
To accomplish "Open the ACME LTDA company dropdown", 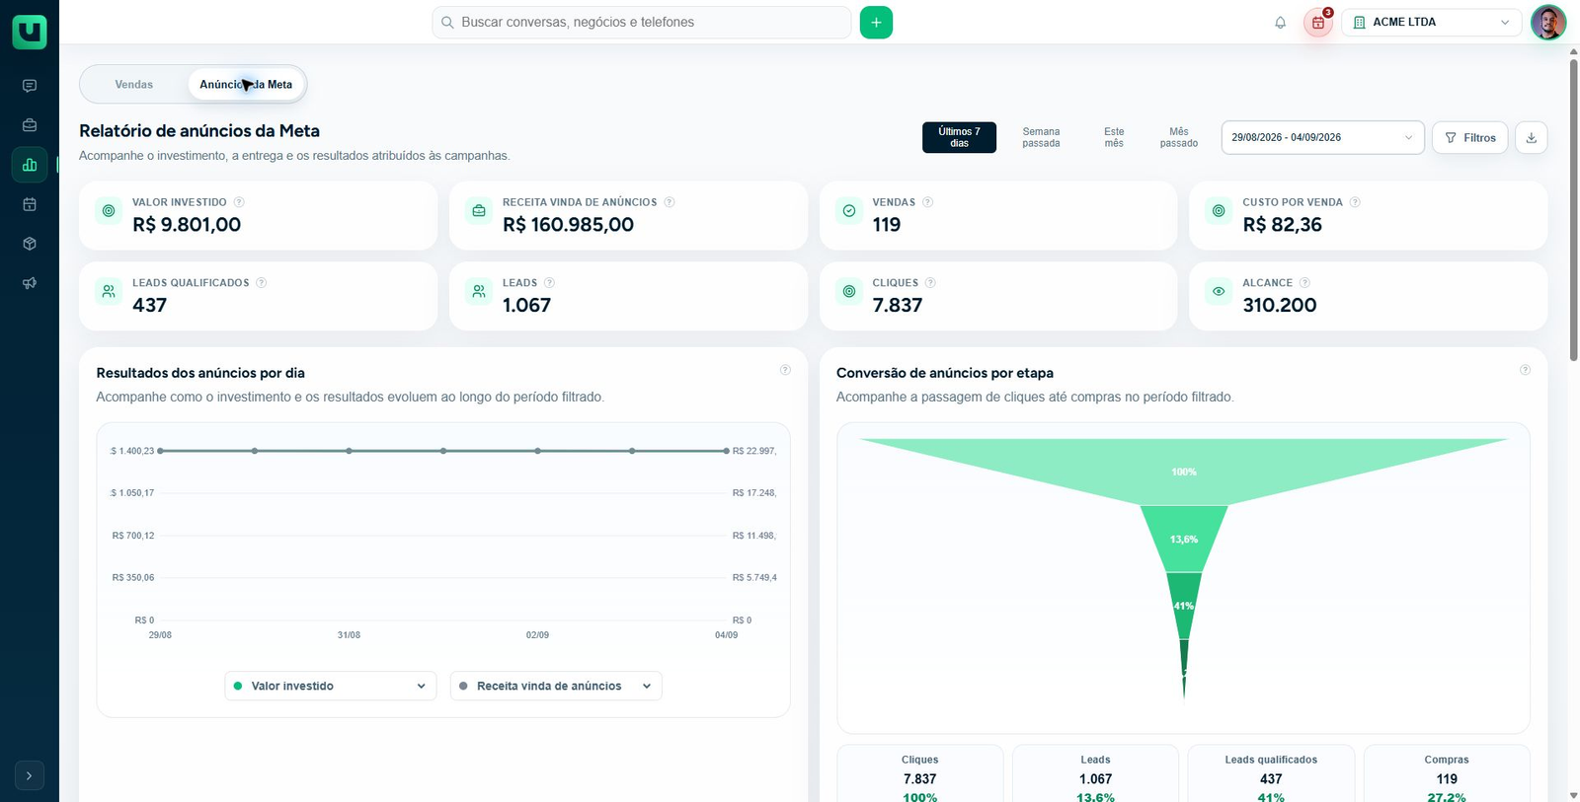I will click(x=1431, y=22).
